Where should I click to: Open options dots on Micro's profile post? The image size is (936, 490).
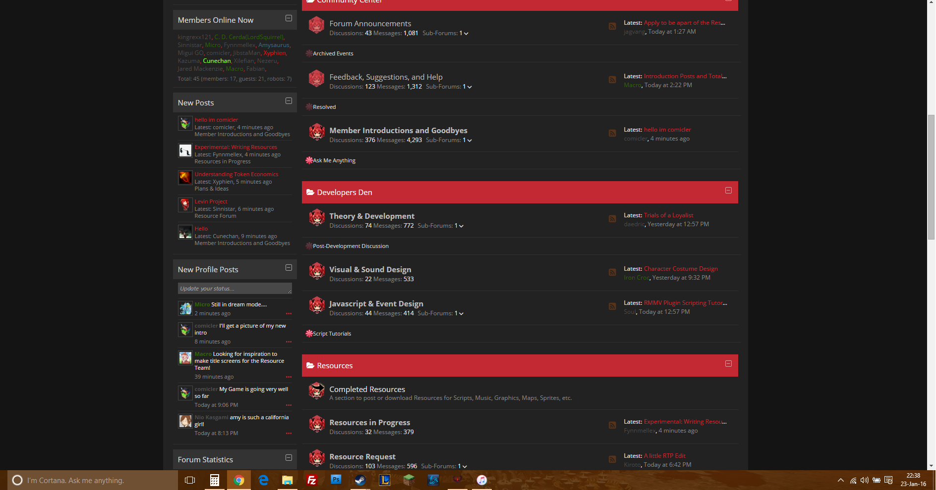[x=289, y=314]
